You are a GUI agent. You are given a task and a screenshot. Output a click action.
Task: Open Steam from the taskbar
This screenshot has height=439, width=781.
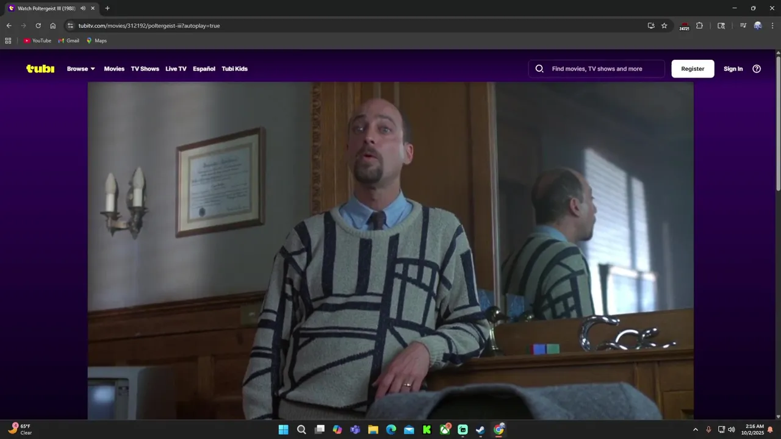pos(481,430)
